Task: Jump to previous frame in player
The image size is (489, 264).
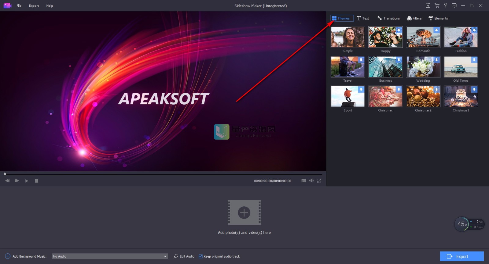Action: tap(7, 181)
